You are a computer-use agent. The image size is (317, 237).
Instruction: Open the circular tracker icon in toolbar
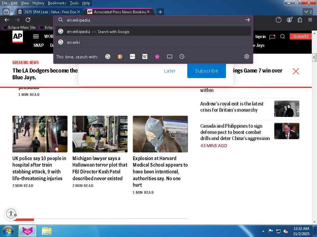tap(279, 20)
